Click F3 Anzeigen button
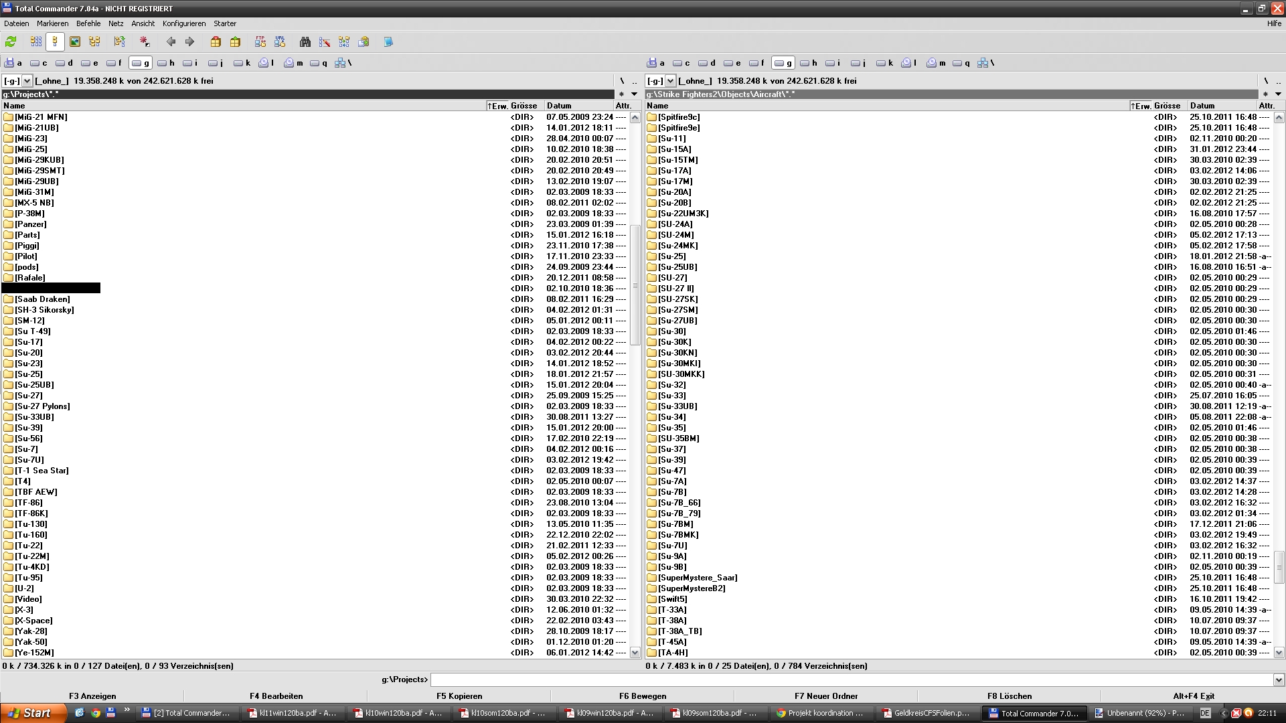Viewport: 1286px width, 723px height. (x=92, y=696)
